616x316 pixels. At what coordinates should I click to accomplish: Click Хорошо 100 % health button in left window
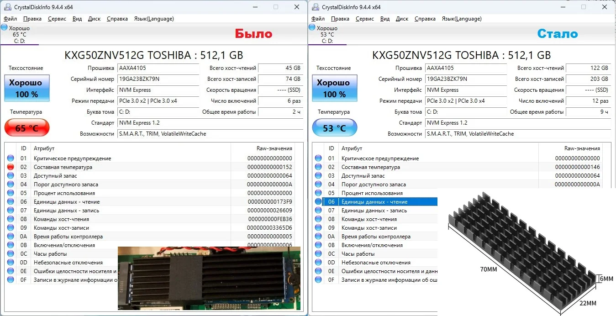click(x=27, y=88)
